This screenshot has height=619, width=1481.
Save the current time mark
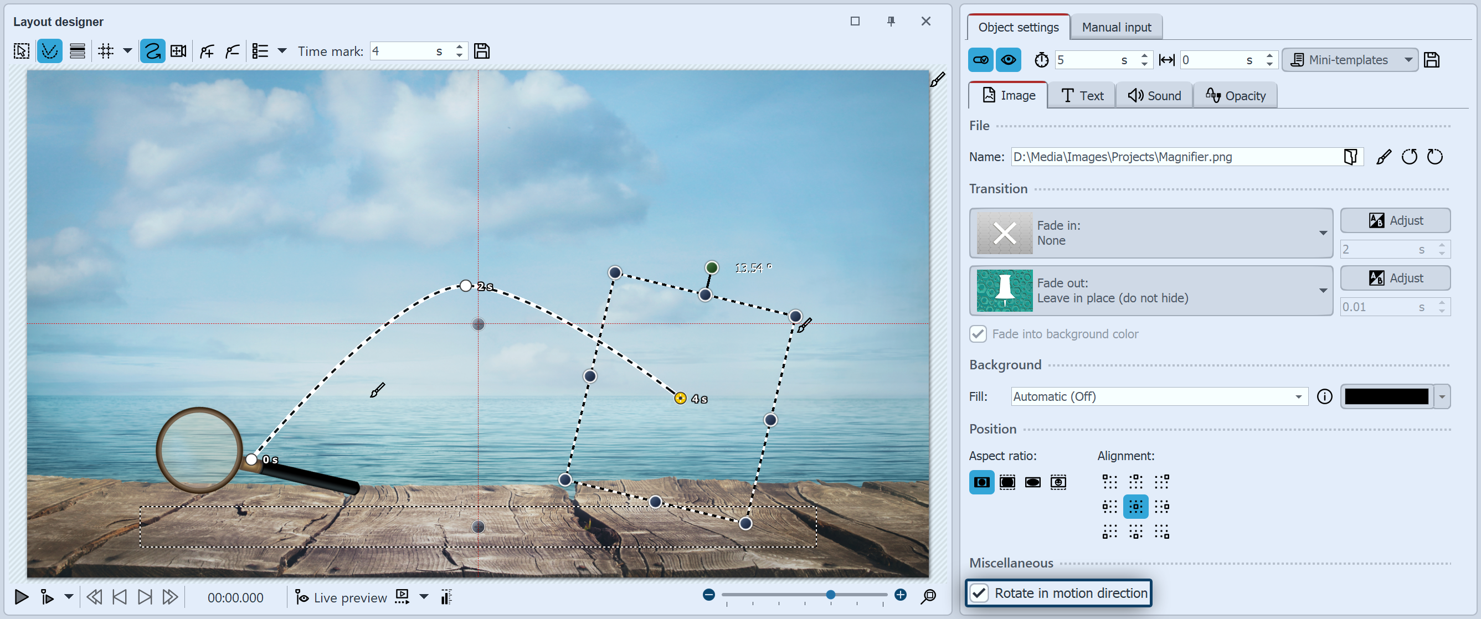482,51
